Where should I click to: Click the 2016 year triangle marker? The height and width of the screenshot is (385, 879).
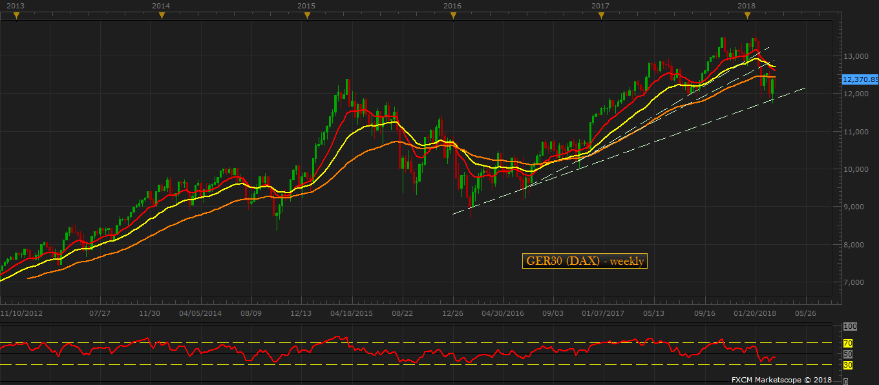click(452, 16)
